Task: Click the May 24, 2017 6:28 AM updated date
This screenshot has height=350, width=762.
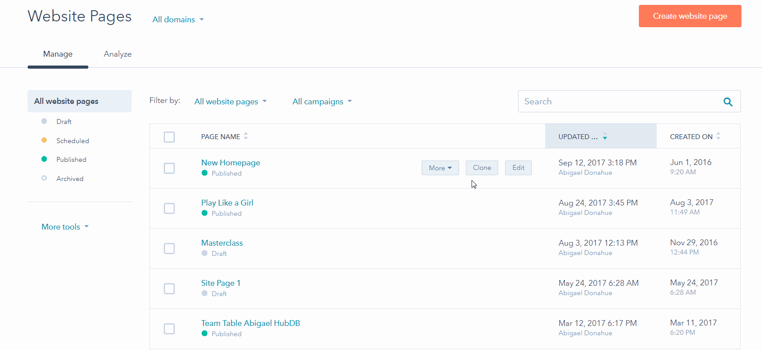Action: pos(599,283)
